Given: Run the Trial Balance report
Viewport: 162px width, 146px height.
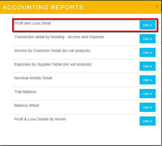Looking at the screenshot, I should click(x=147, y=94).
